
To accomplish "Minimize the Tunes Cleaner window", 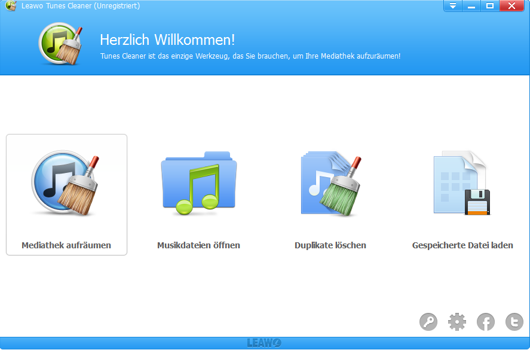I will tap(471, 6).
